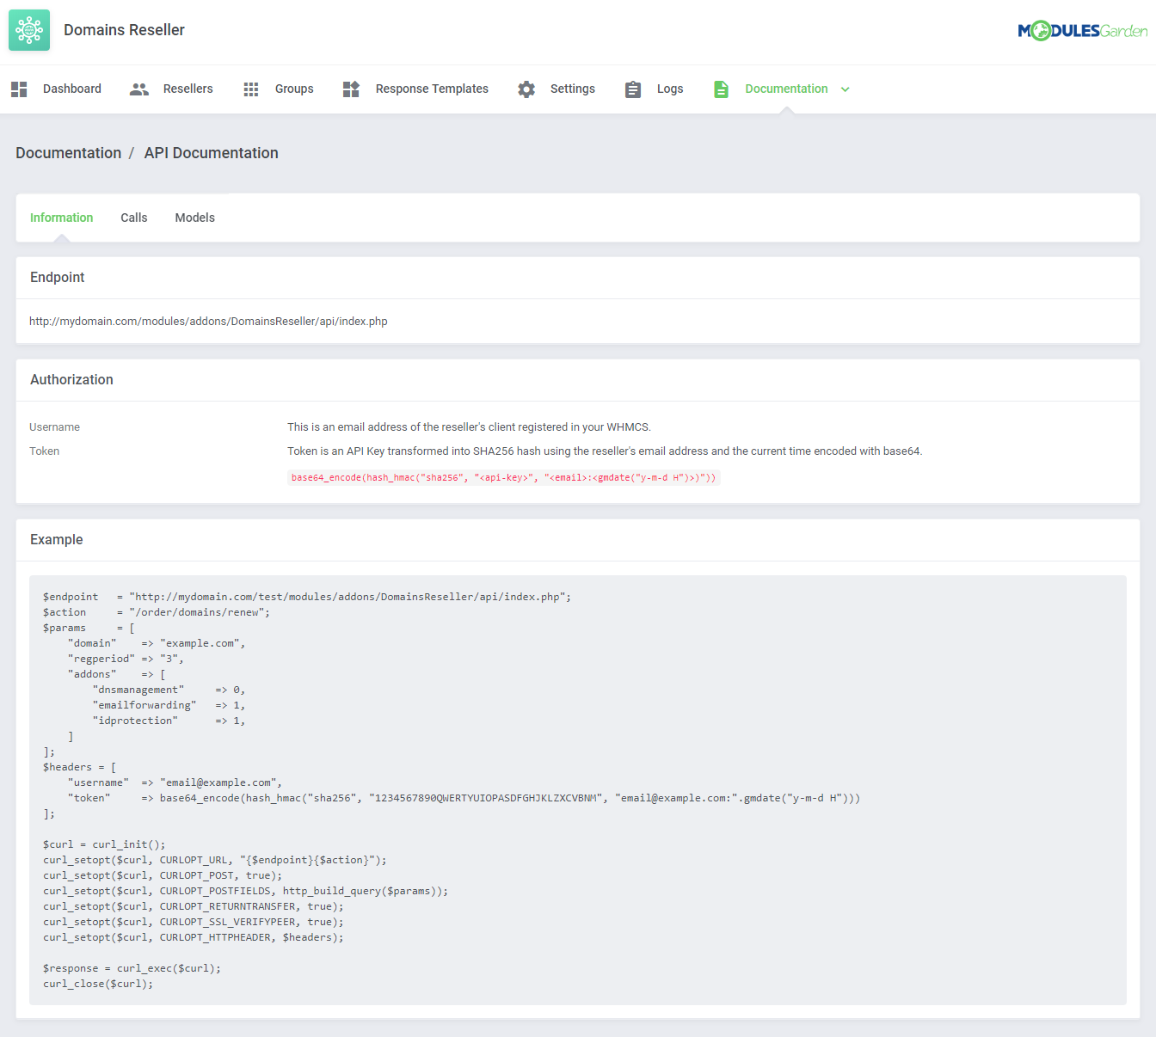Open Groups via its grid icon
The image size is (1156, 1037).
pos(250,89)
